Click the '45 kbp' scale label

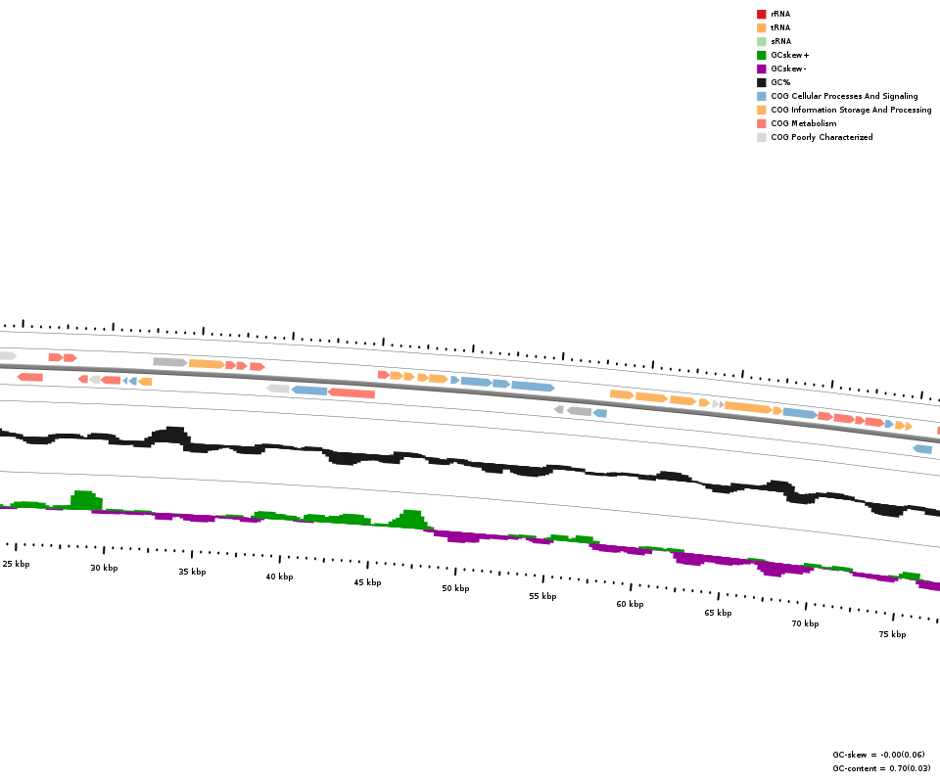pos(367,582)
